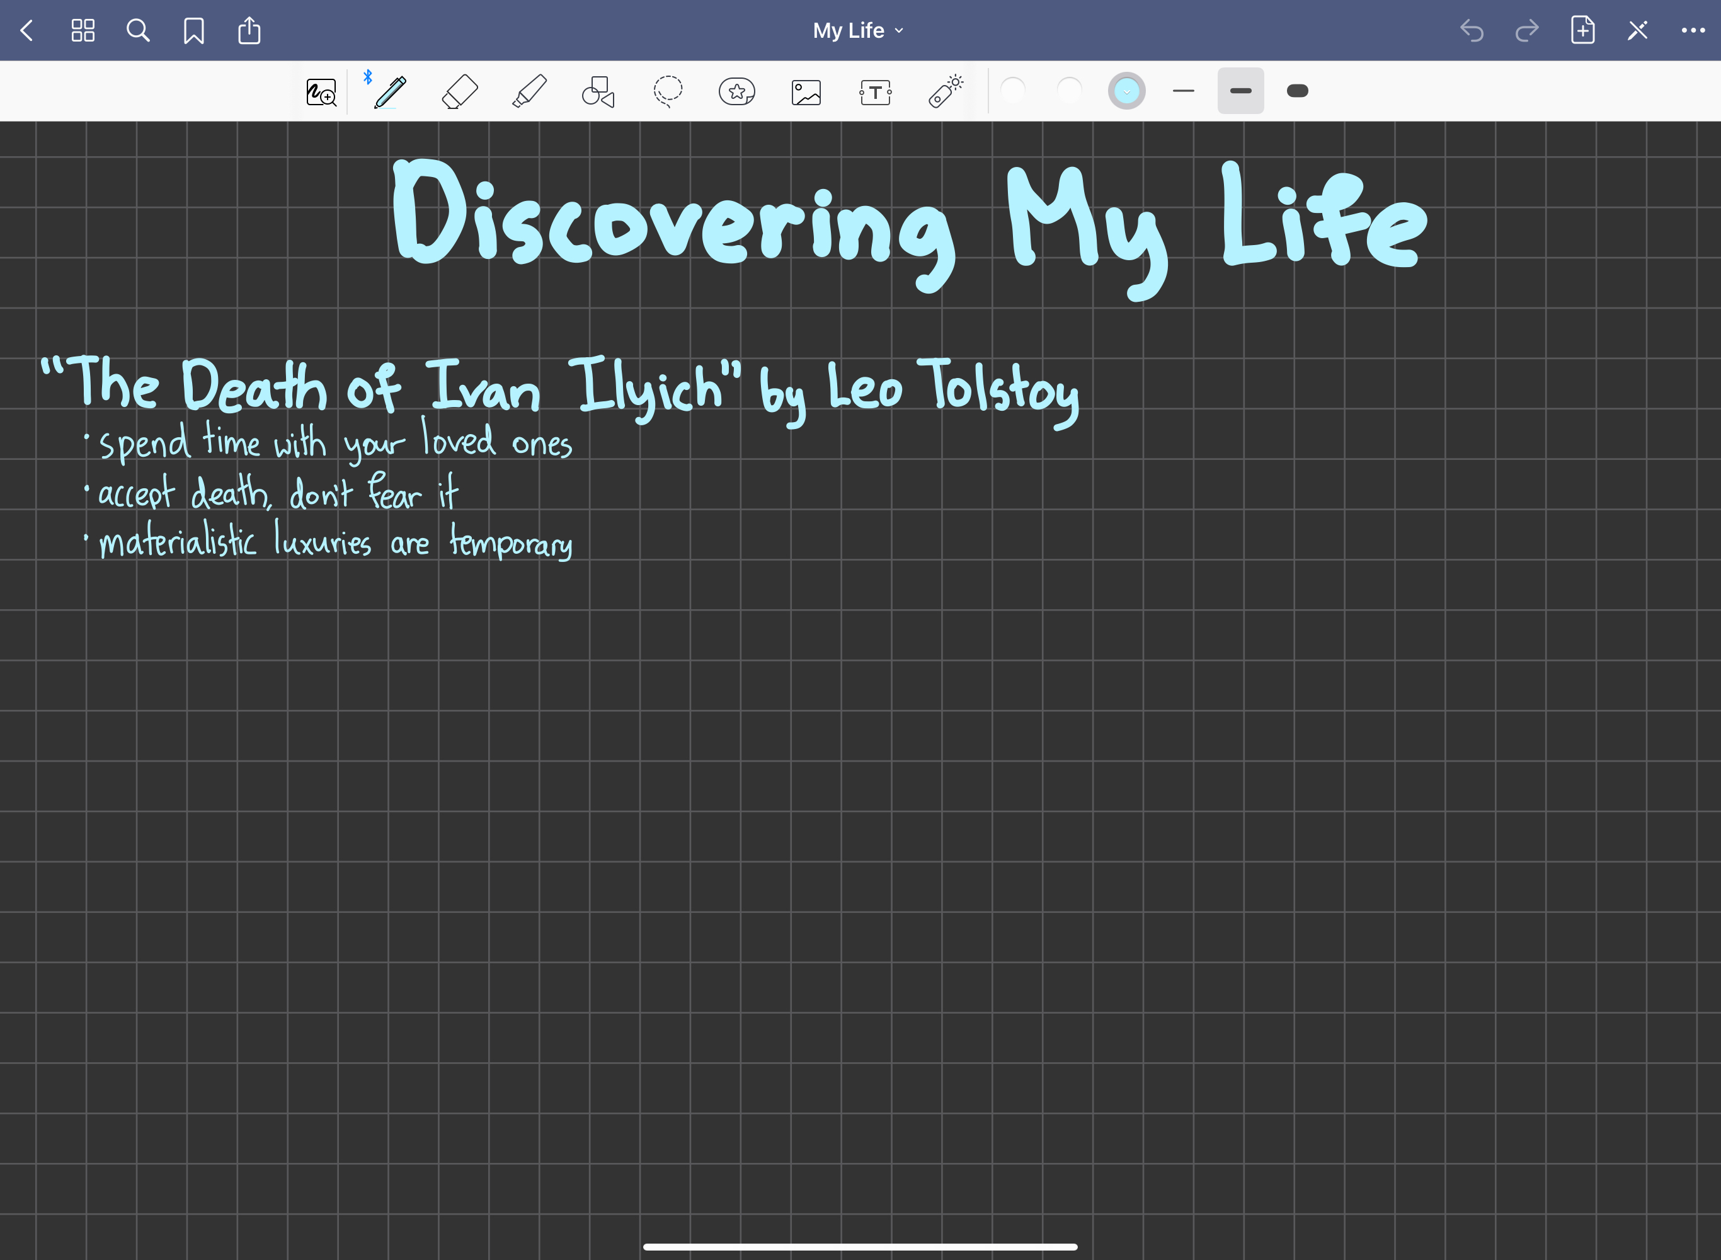Activate the Laser pointer tool
This screenshot has width=1721, height=1260.
pos(945,92)
